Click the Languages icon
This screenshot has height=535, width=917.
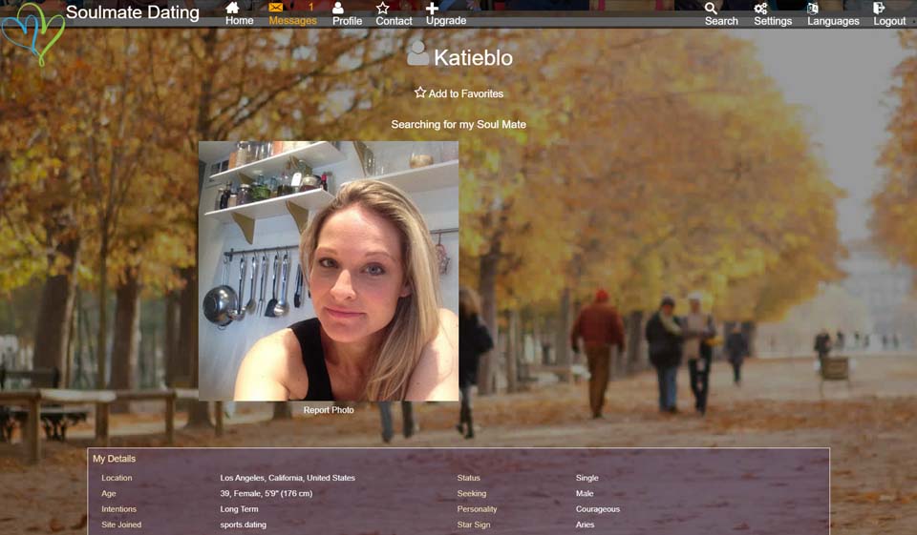point(813,8)
